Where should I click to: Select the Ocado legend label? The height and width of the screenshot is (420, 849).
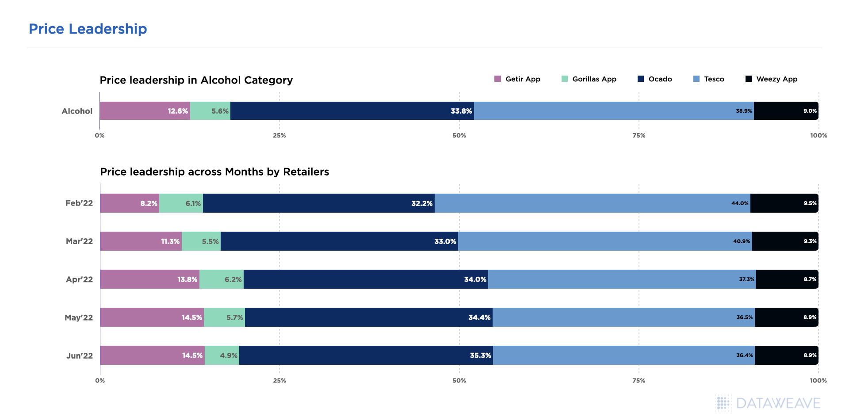[660, 79]
